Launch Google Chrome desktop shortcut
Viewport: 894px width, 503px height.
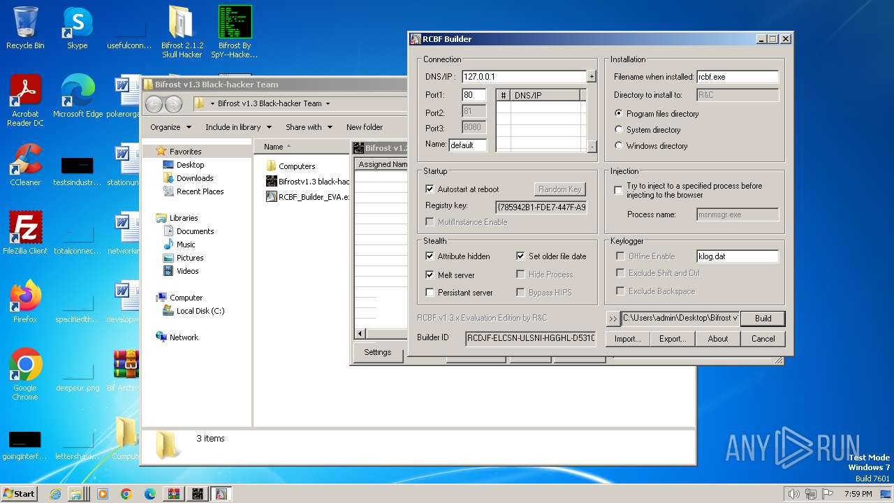[x=25, y=374]
